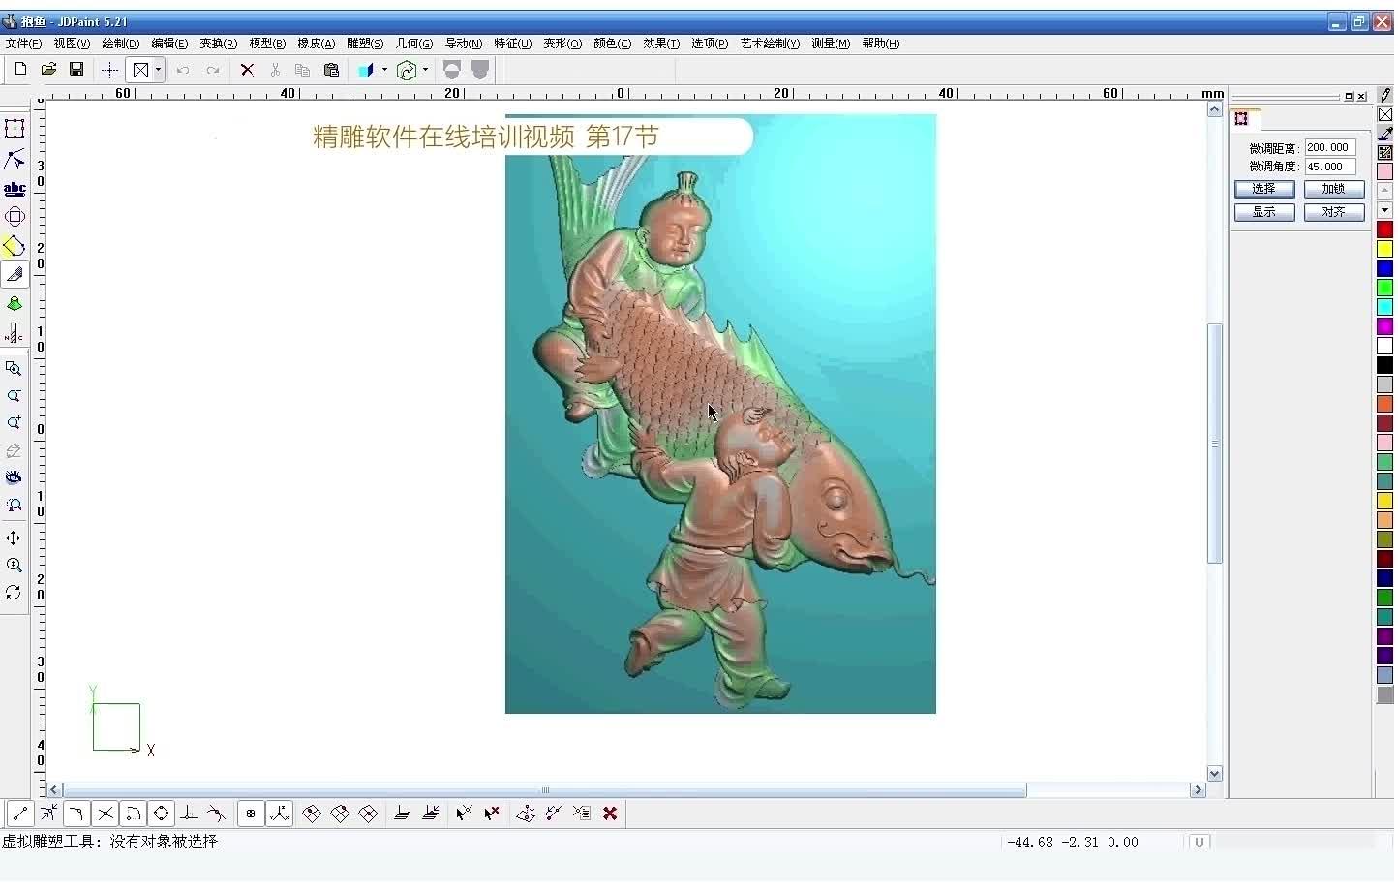1398x891 pixels.
Task: Activate the abc text tool
Action: click(x=15, y=188)
